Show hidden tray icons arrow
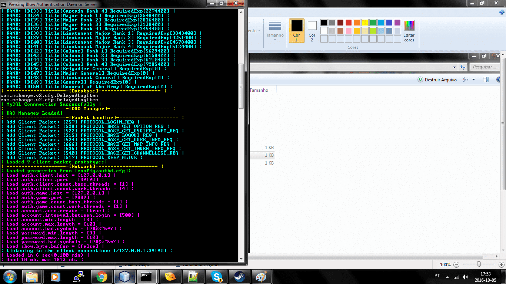The height and width of the screenshot is (284, 506). 447,276
